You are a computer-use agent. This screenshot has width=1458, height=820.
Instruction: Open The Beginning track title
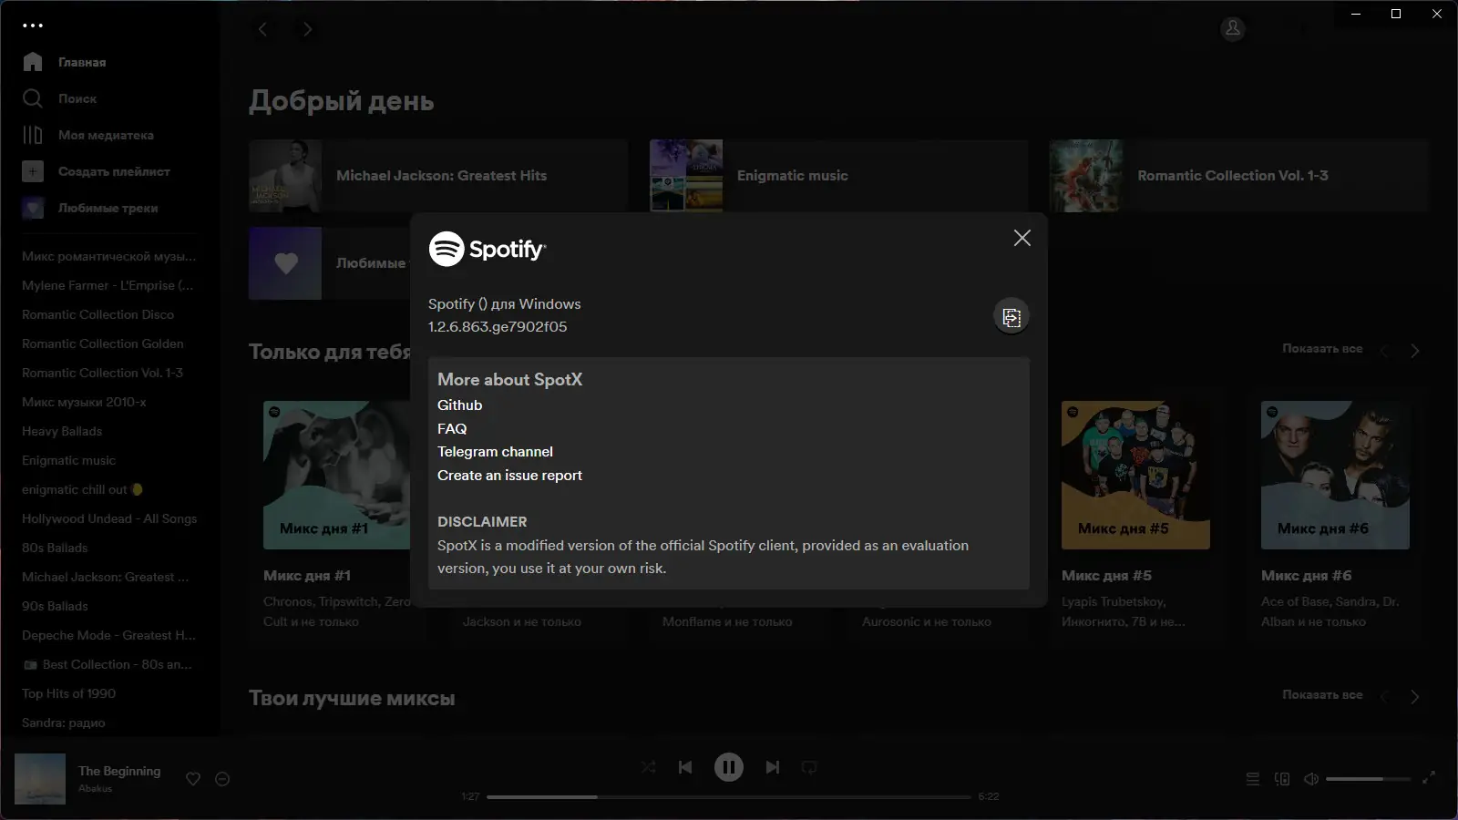(x=119, y=771)
